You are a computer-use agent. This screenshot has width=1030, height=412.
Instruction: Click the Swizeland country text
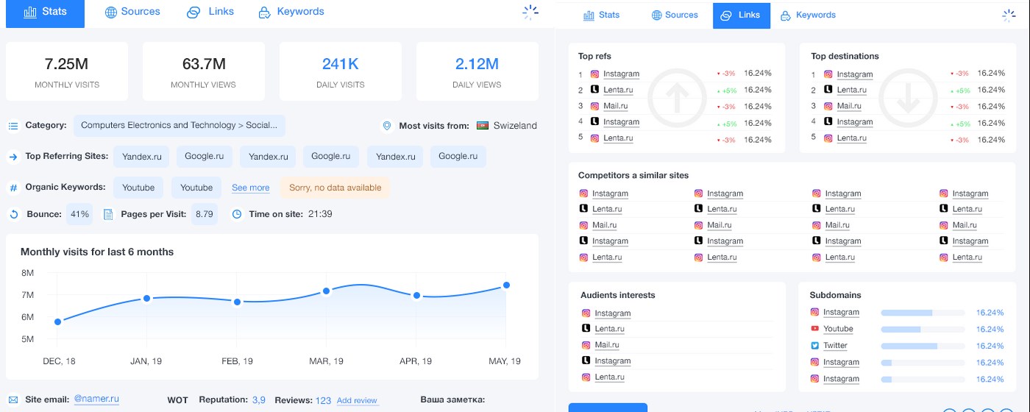click(515, 126)
